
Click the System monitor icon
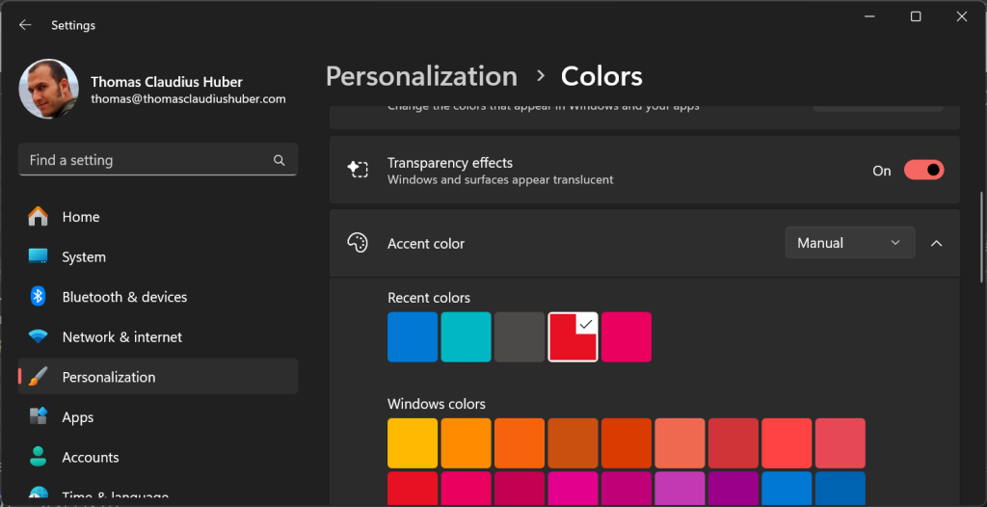coord(39,256)
